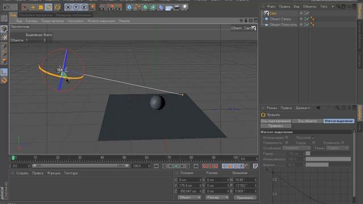Open the spline pen tool icon
Image resolution: width=363 pixels, height=204 pixels.
pos(137,7)
